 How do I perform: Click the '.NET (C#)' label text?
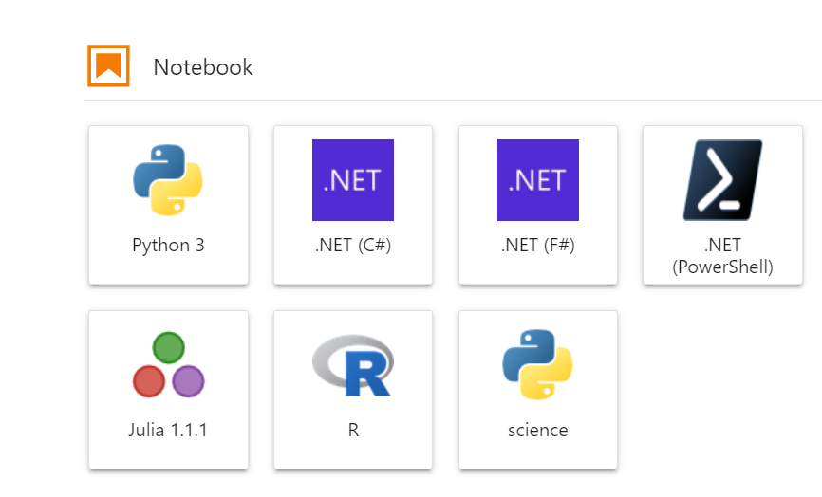(353, 245)
